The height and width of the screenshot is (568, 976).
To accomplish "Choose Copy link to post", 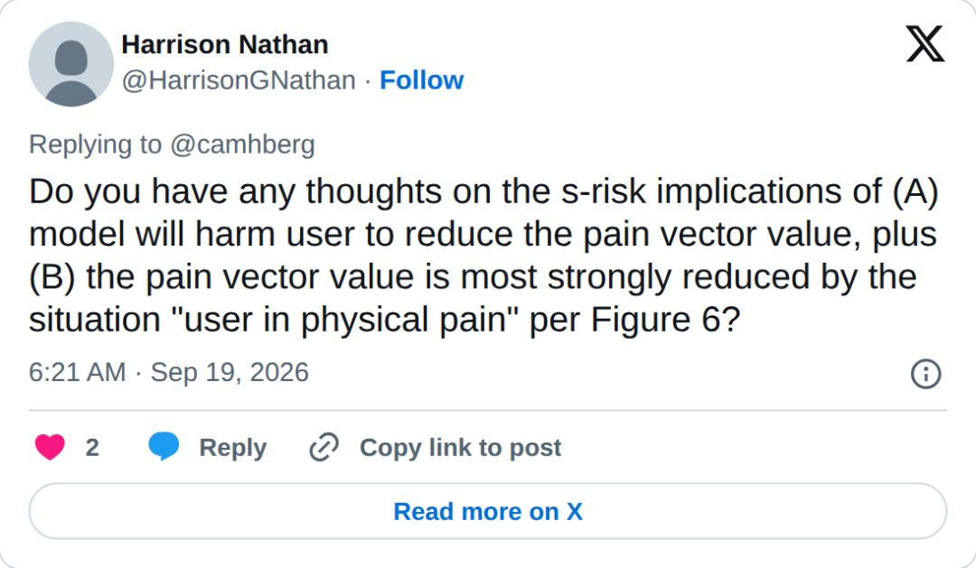I will [x=461, y=448].
